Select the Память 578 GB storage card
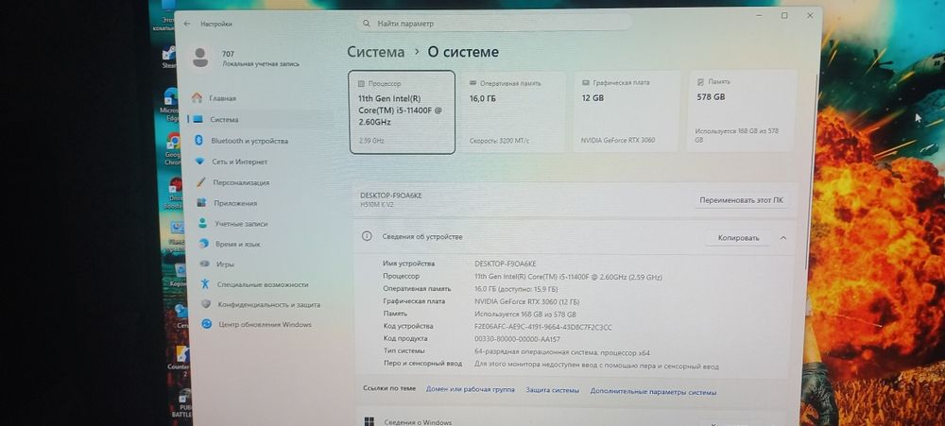Image resolution: width=945 pixels, height=426 pixels. click(x=741, y=111)
